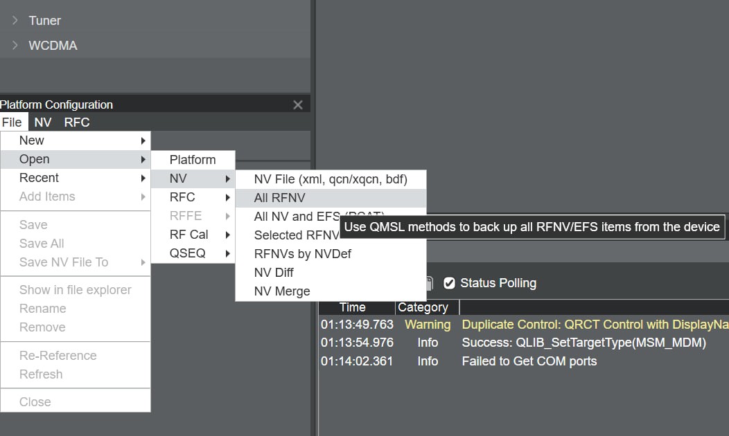Expand the QSEQ submenu

pyautogui.click(x=193, y=253)
